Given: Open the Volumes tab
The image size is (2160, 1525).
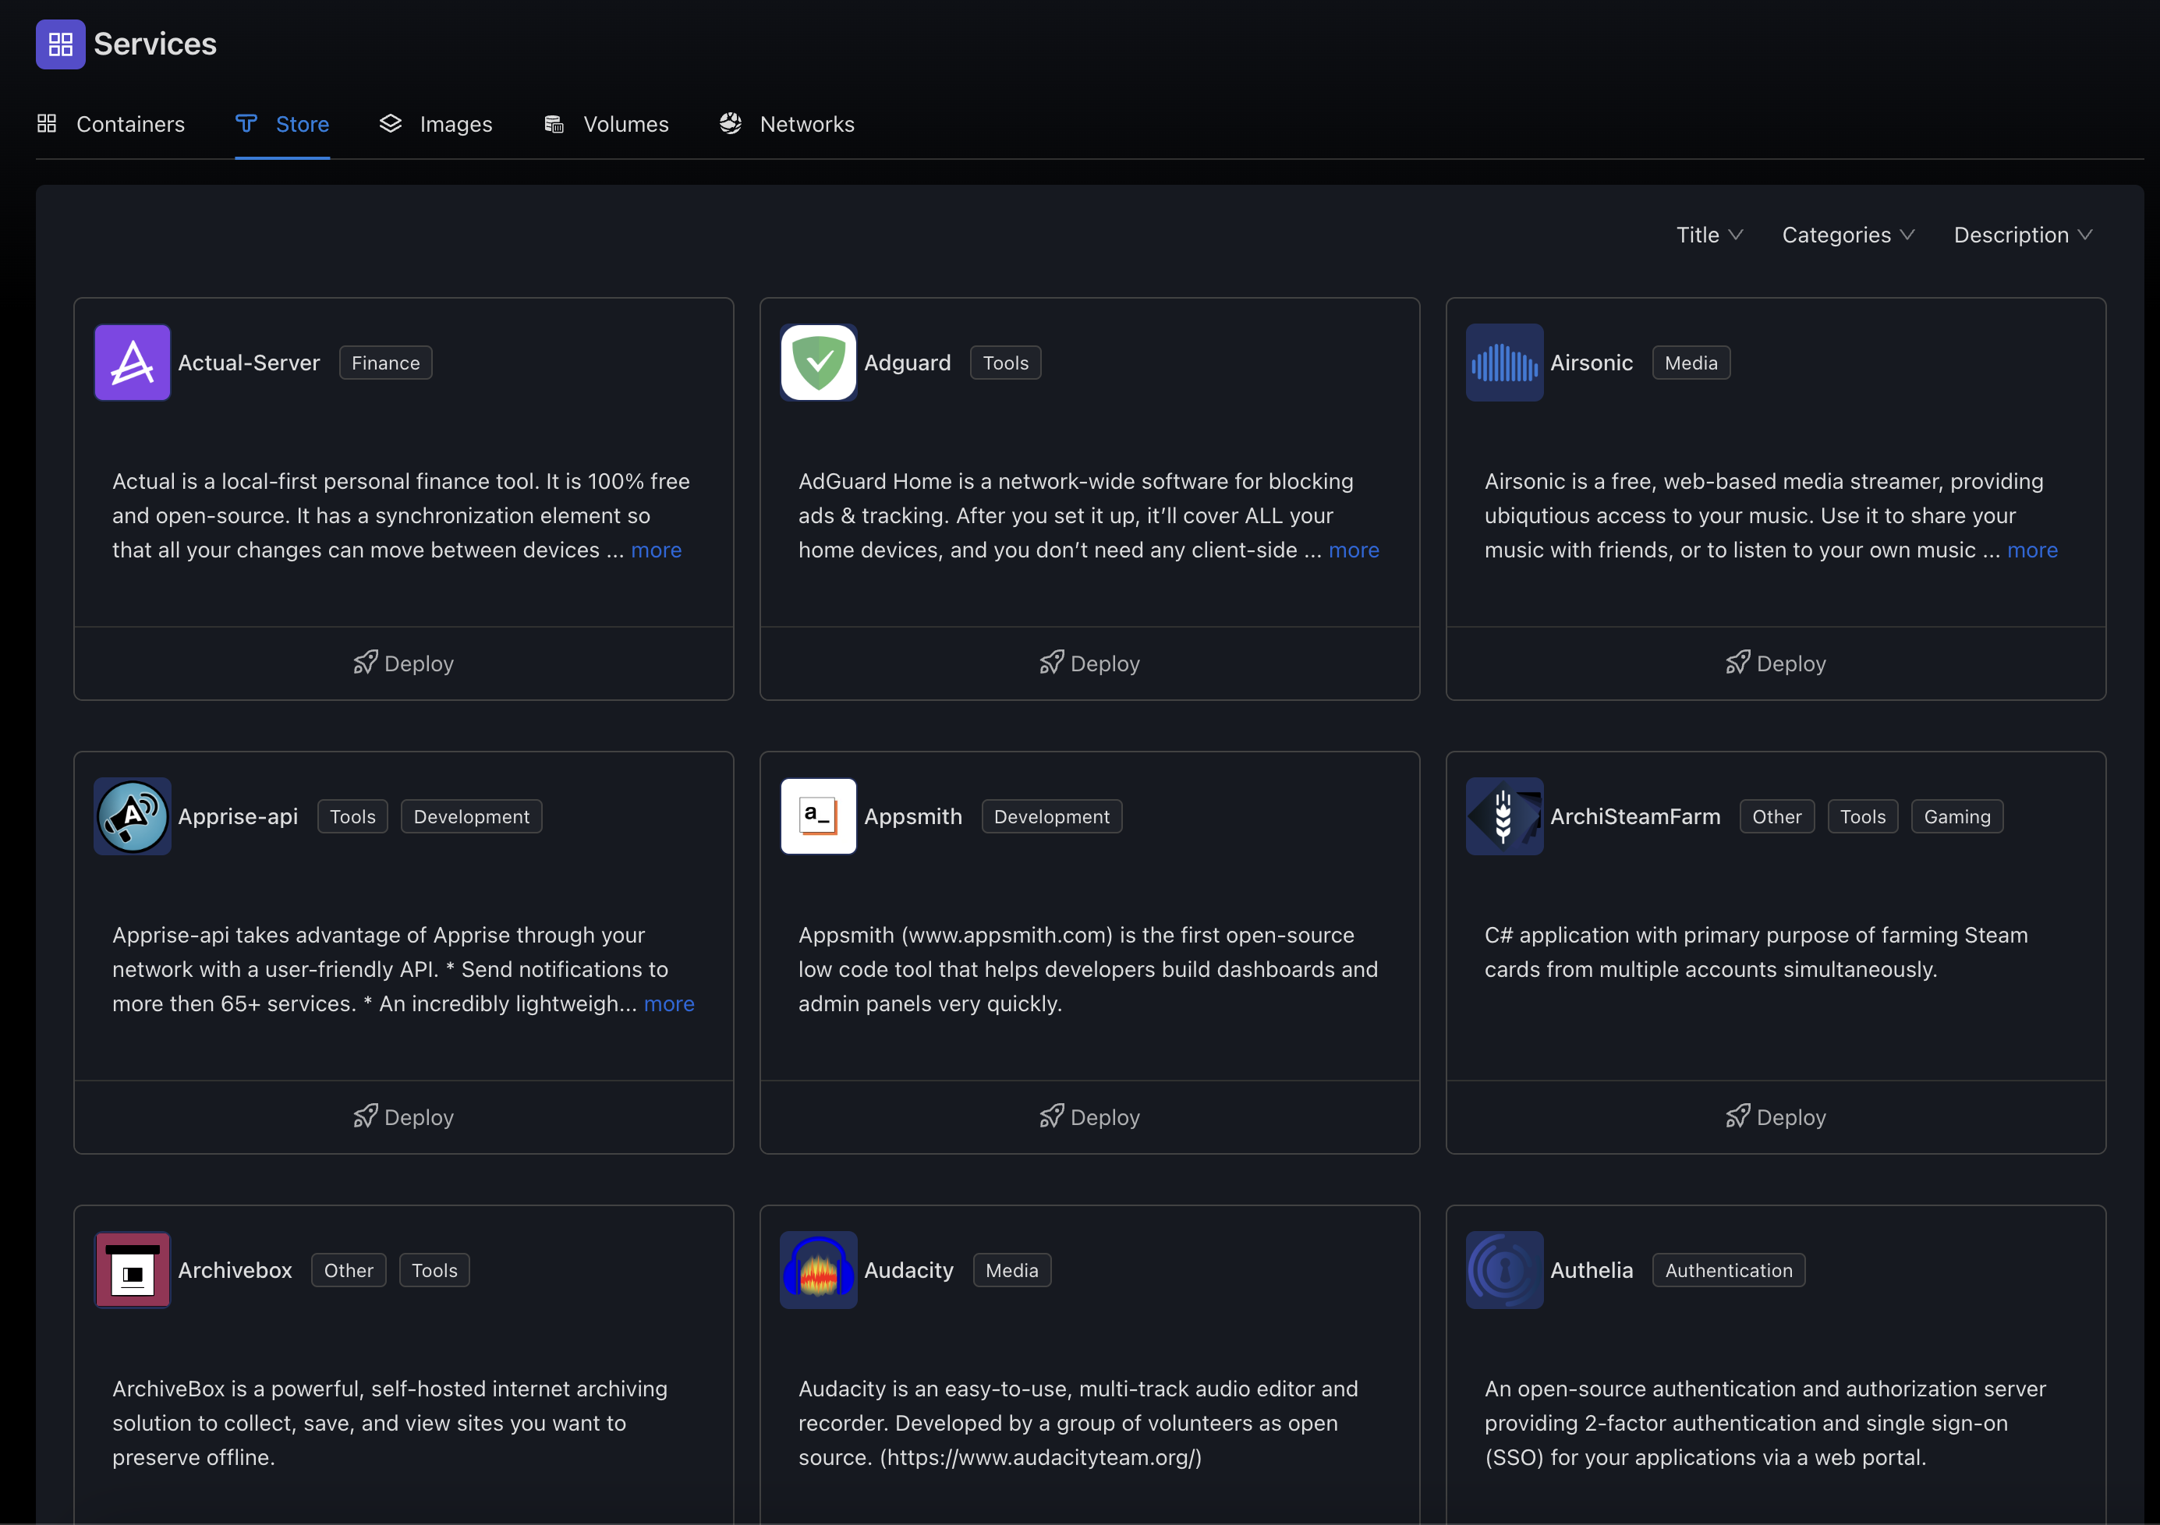Looking at the screenshot, I should [x=606, y=124].
